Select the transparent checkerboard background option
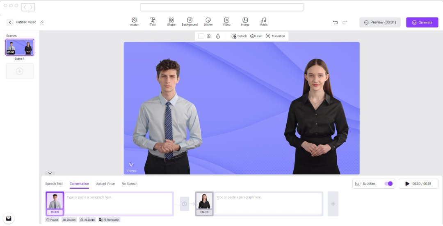The height and width of the screenshot is (226, 443). [209, 36]
